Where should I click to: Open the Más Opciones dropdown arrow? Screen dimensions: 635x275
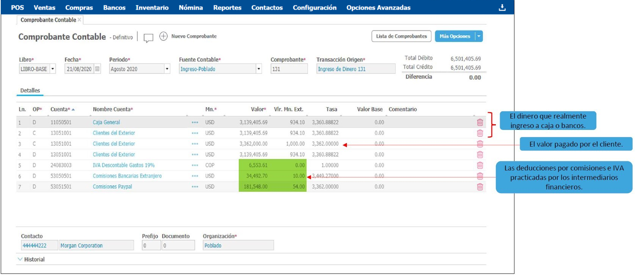479,36
